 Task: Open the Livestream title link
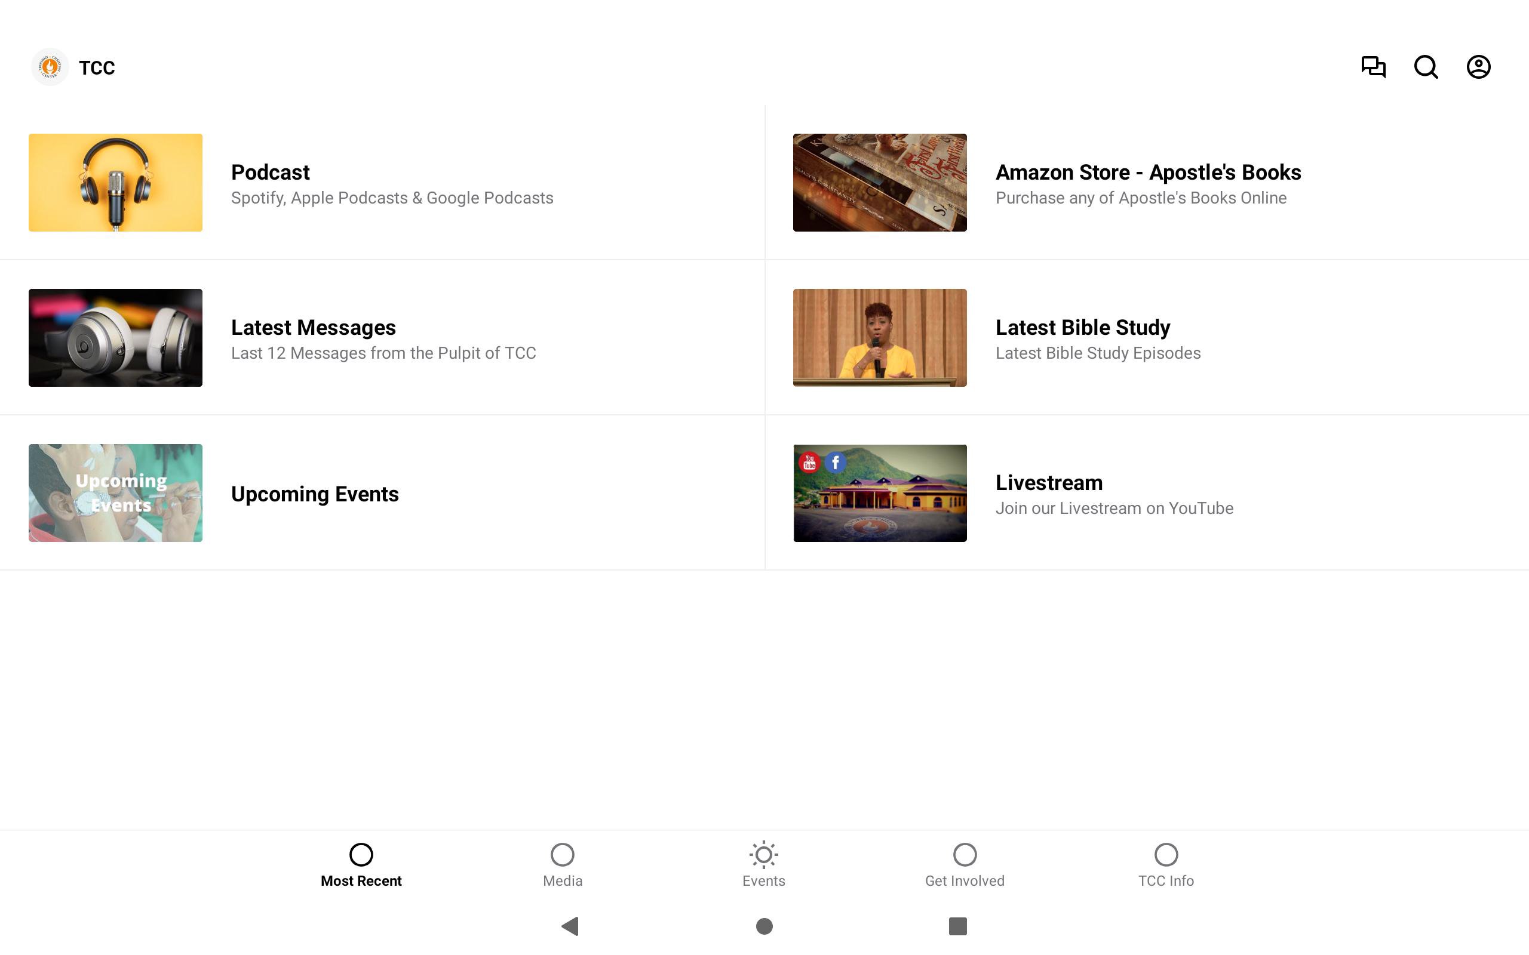[1049, 482]
